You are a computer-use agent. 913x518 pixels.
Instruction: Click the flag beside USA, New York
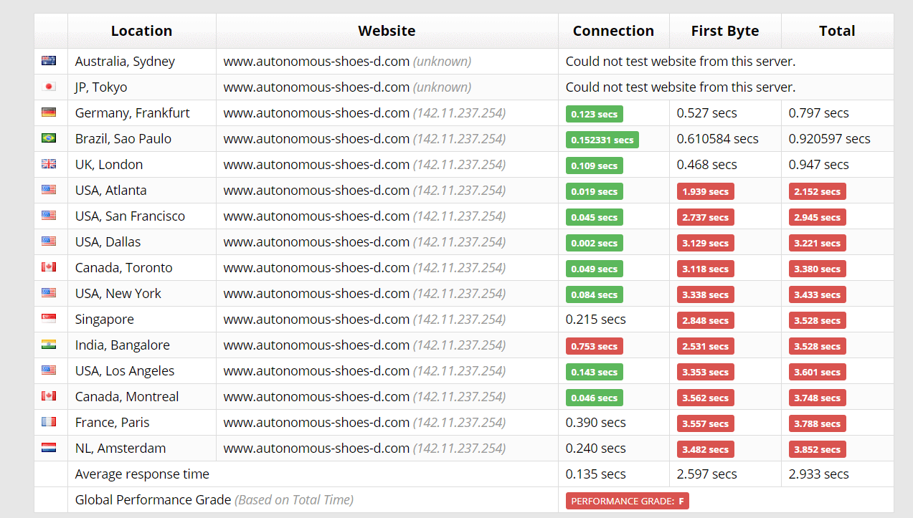tap(49, 293)
